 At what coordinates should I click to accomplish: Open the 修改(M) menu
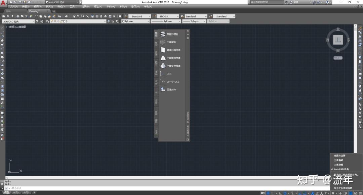111,7
